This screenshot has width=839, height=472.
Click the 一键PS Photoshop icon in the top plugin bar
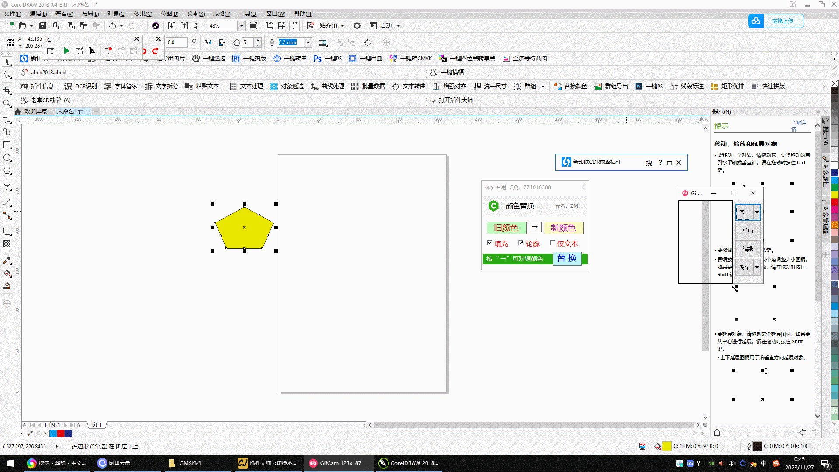[328, 58]
